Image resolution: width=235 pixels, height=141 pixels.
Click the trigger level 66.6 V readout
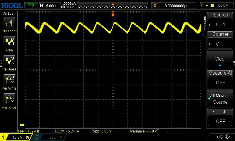tap(223, 6)
